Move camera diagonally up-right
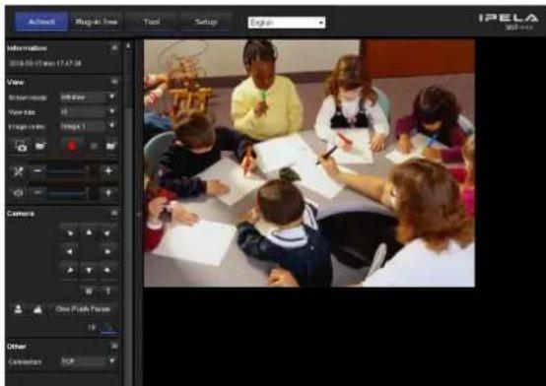This screenshot has height=386, width=546. tap(108, 232)
